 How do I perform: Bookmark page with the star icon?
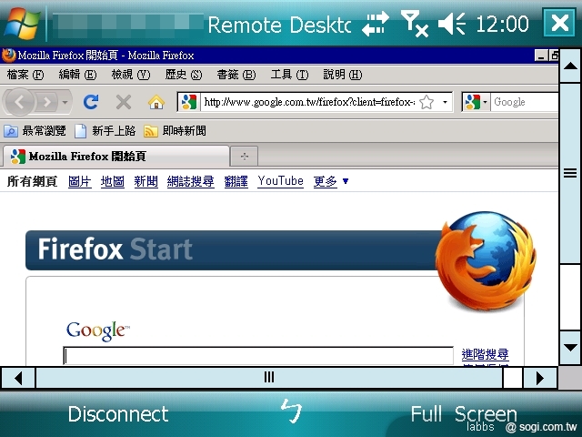tap(426, 102)
